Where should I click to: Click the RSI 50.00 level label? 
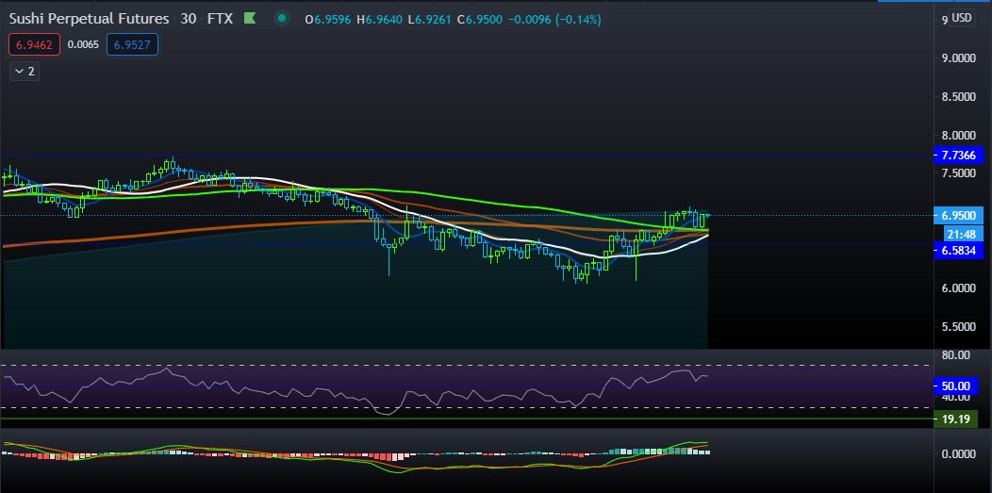pyautogui.click(x=956, y=386)
